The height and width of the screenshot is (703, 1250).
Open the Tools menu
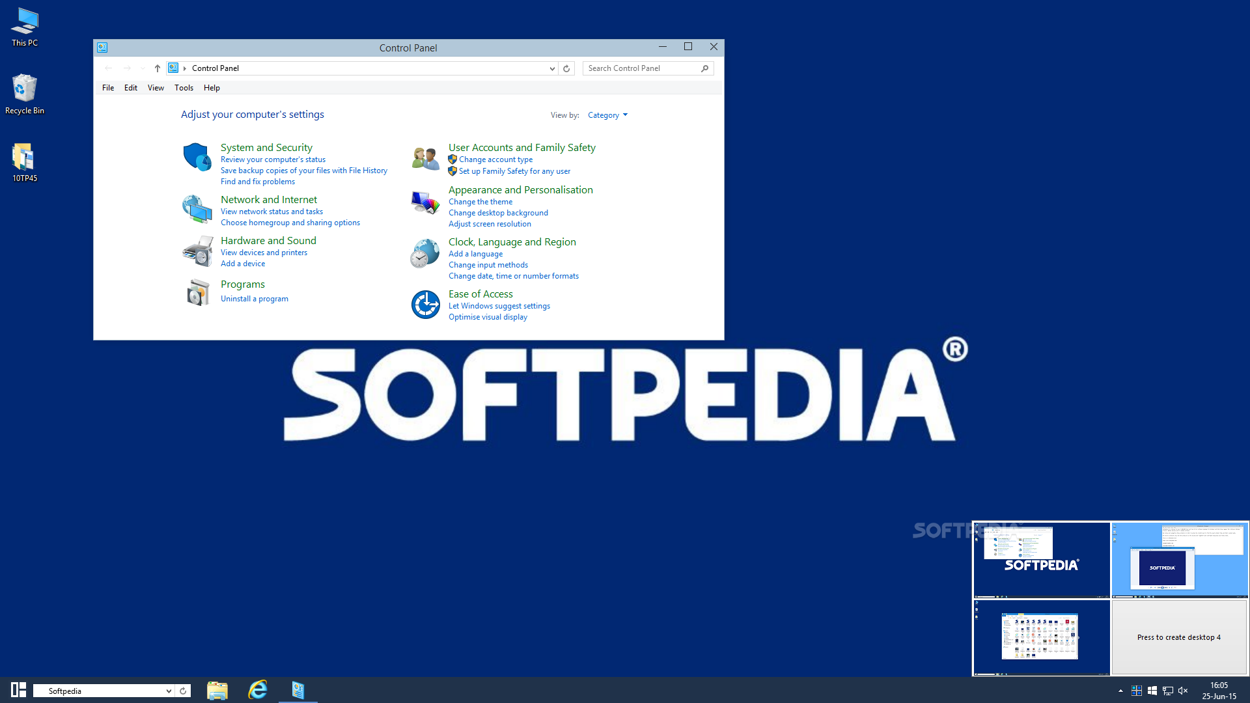point(184,88)
